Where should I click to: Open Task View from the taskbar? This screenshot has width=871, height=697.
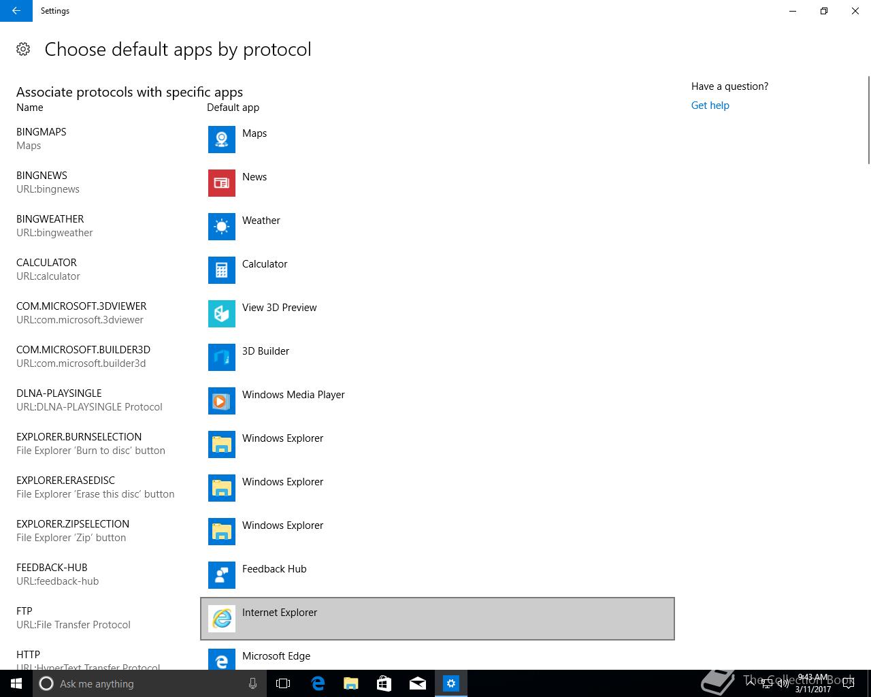pos(283,683)
